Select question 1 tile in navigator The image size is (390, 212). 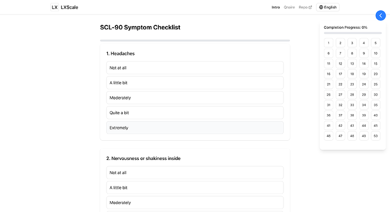(328, 43)
